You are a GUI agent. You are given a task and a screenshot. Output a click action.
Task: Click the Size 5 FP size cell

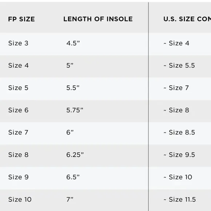click(x=18, y=88)
